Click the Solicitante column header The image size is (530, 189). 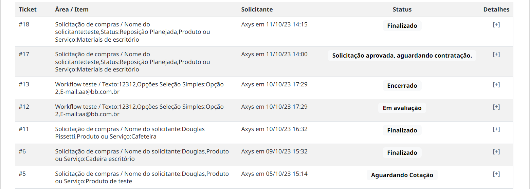coord(257,9)
